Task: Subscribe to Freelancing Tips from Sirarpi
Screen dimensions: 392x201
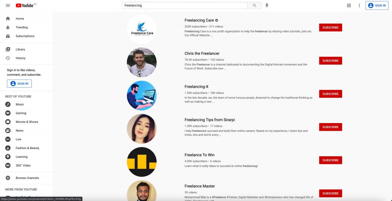Action: point(330,127)
